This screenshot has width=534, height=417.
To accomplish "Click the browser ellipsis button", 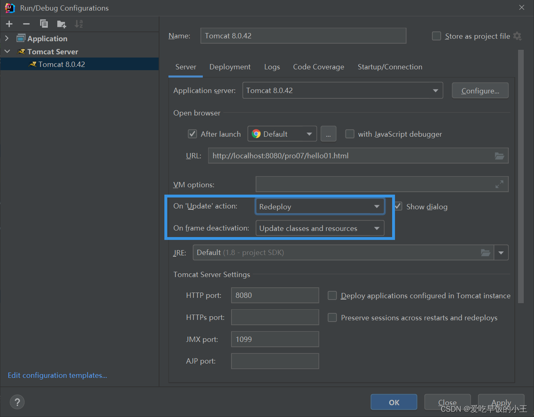I will pos(328,134).
